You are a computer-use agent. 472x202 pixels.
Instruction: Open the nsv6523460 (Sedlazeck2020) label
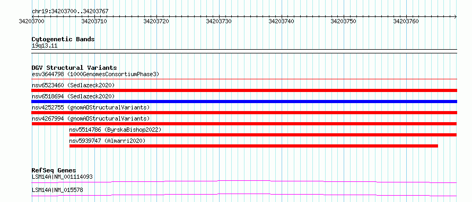coord(73,85)
